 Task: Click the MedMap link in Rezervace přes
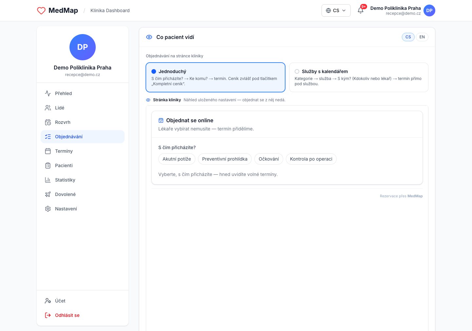(x=415, y=196)
